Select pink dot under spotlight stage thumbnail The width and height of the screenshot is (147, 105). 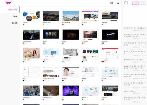point(43,99)
